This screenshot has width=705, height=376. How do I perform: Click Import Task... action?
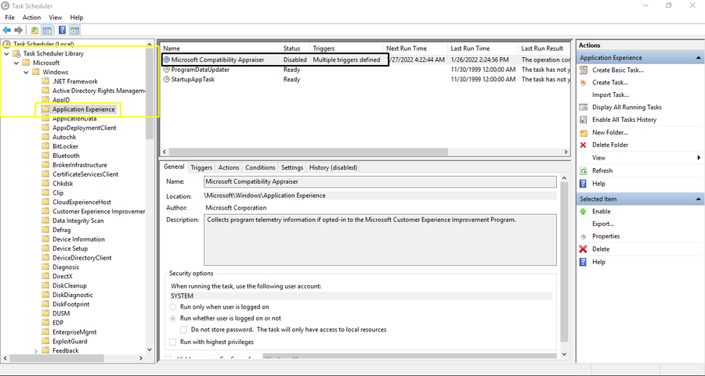coord(610,95)
